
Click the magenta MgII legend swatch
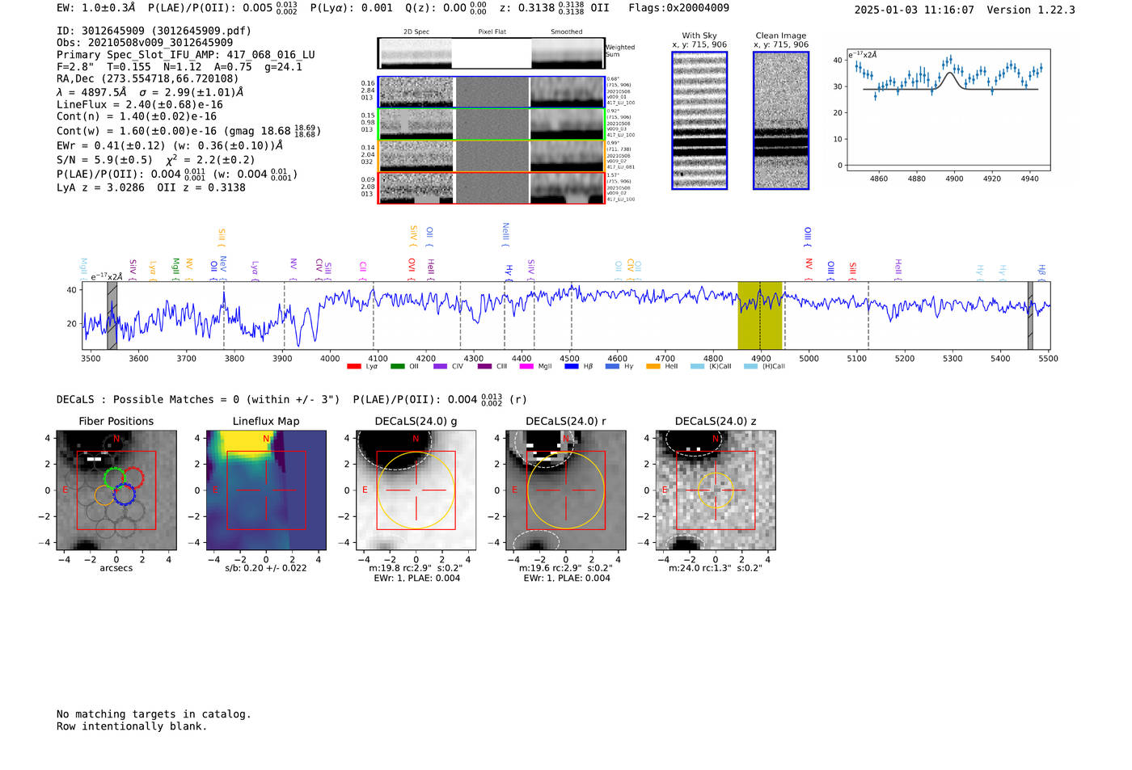526,367
